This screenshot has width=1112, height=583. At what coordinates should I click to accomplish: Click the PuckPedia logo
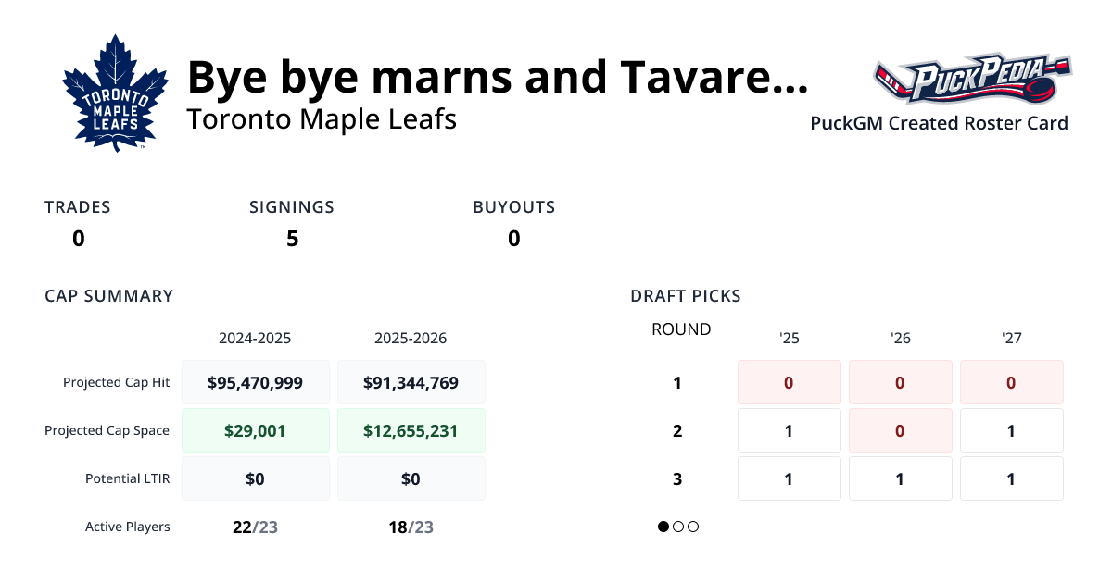[x=972, y=80]
